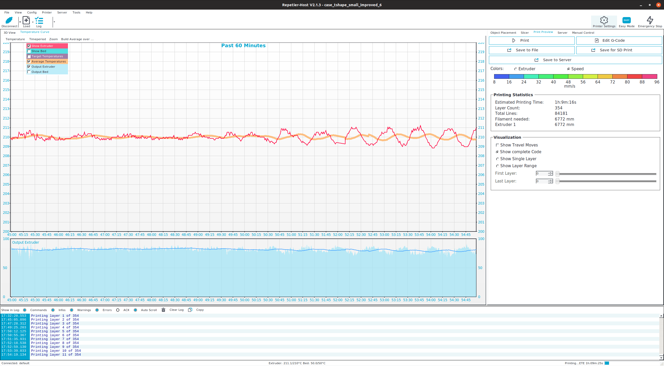Open the toolbar overflow dropdown arrow
The height and width of the screenshot is (366, 664).
[x=54, y=22]
